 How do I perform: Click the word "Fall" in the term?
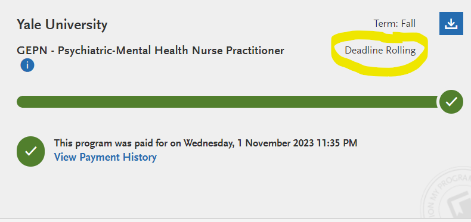(408, 23)
